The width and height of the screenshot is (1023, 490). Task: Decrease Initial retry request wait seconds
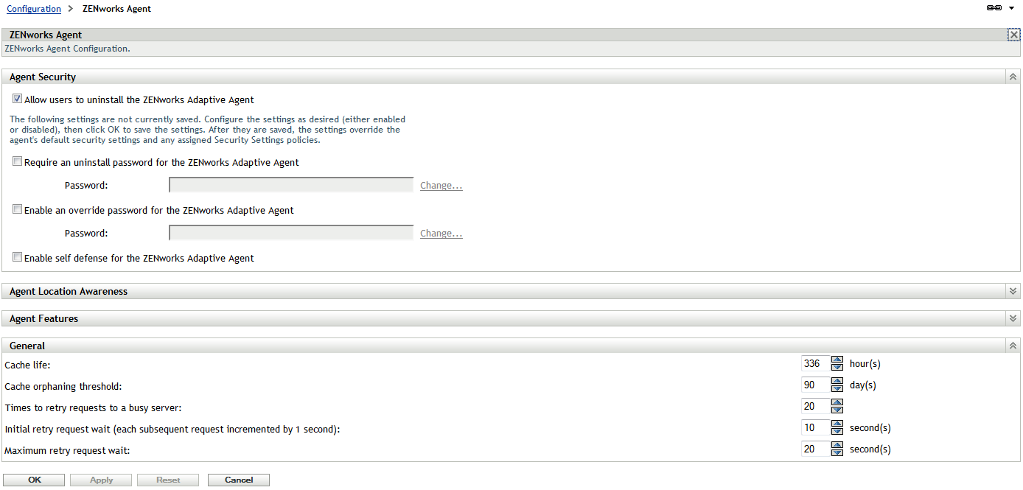[x=837, y=431]
